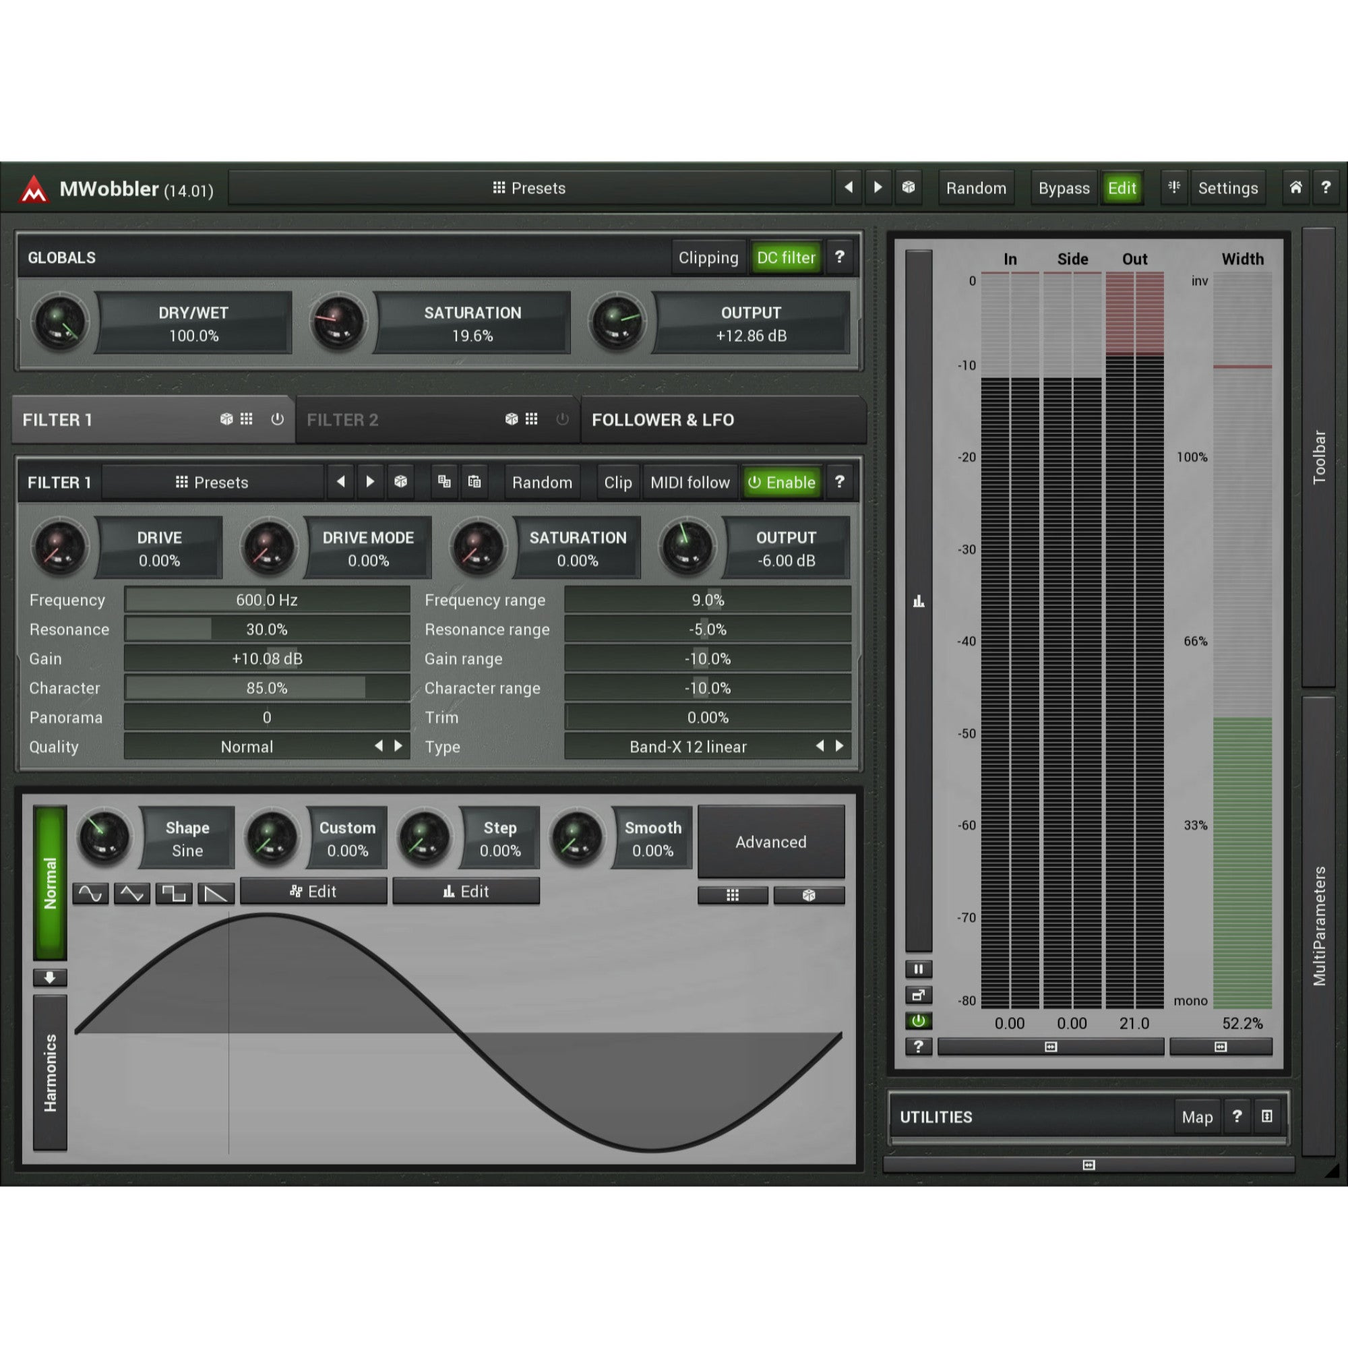The width and height of the screenshot is (1348, 1348).
Task: Click the Frequency value field
Action: click(x=267, y=600)
